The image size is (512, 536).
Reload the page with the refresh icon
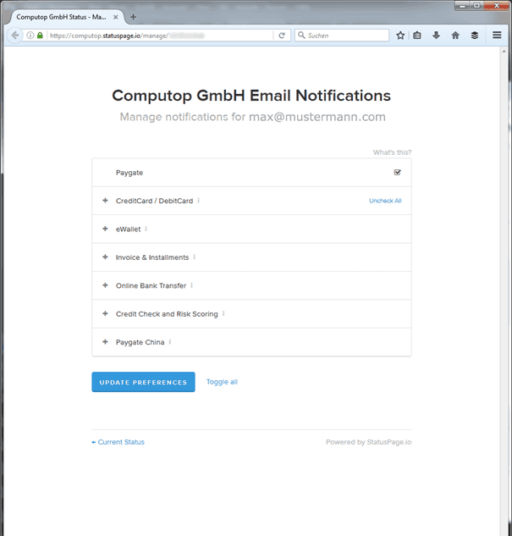[282, 36]
